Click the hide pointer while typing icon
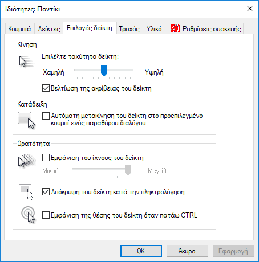This screenshot has width=259, height=262. coord(26,192)
